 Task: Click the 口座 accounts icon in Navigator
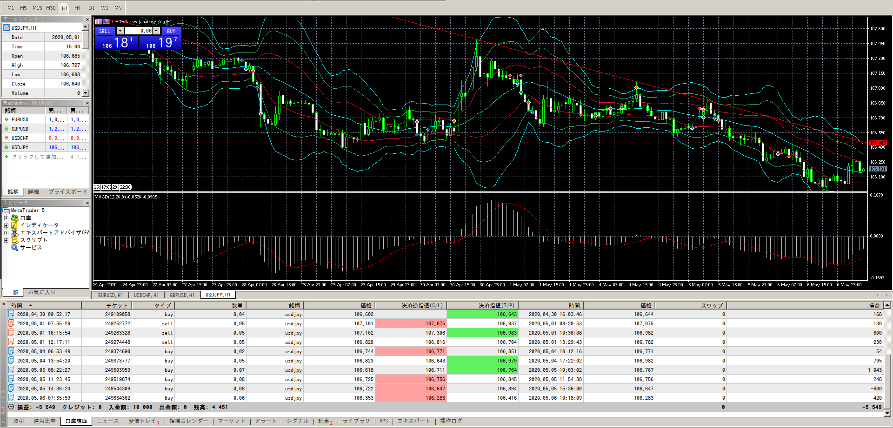tap(15, 218)
